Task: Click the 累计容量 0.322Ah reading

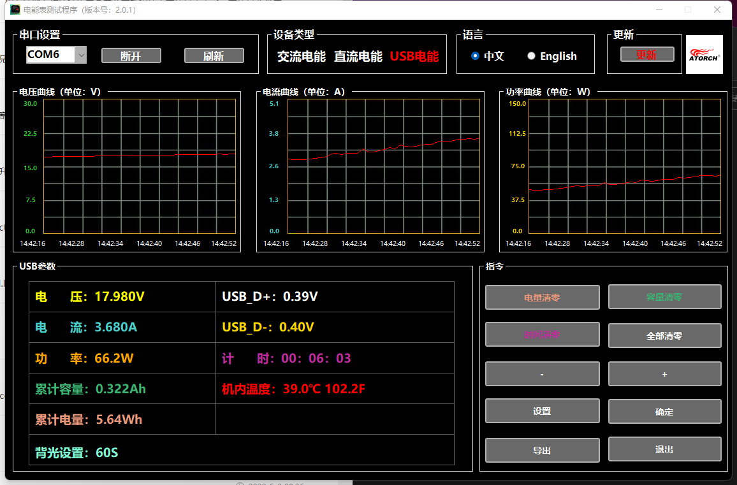Action: point(91,389)
